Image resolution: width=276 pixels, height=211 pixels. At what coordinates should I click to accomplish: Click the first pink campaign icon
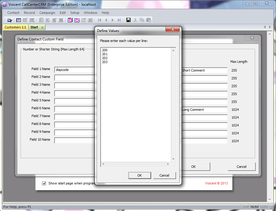point(70,20)
